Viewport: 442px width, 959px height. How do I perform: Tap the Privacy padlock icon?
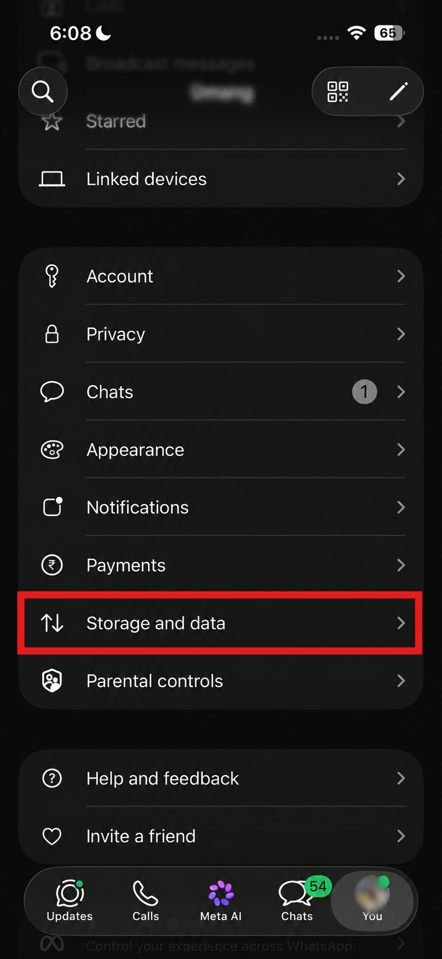(52, 334)
